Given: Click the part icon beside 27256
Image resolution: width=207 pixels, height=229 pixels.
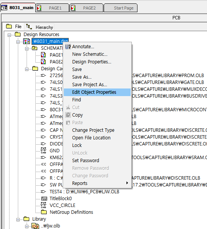Looking at the screenshot, I should (x=43, y=75).
